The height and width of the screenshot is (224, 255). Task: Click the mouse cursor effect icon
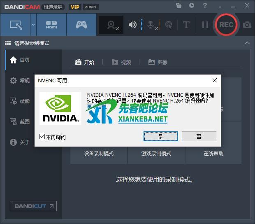(169, 25)
